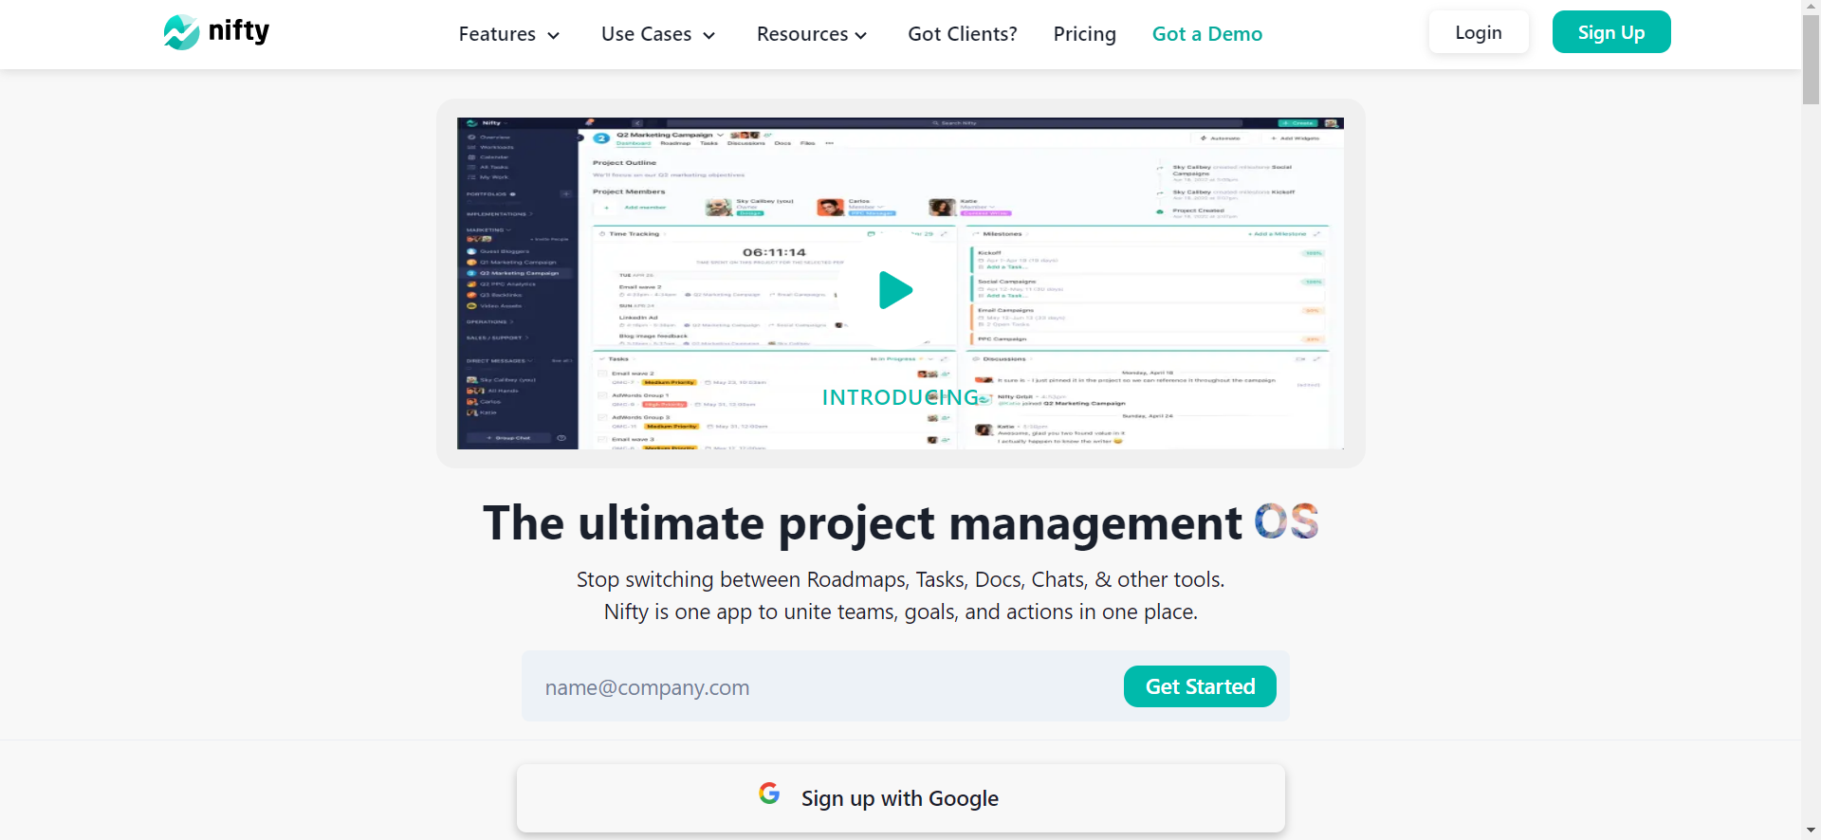Sign up with Google button
The width and height of the screenshot is (1821, 840).
click(x=901, y=798)
